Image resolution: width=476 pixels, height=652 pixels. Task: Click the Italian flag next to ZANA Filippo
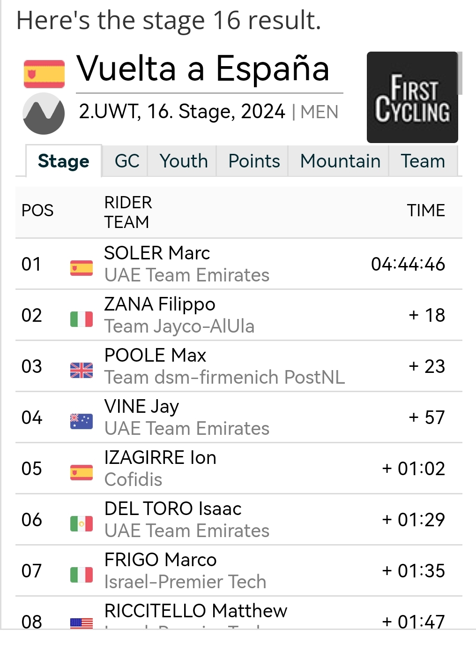[x=82, y=319]
